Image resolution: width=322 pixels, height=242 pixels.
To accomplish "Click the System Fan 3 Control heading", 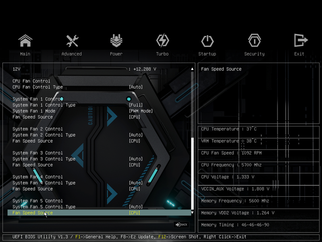I will 37,153.
